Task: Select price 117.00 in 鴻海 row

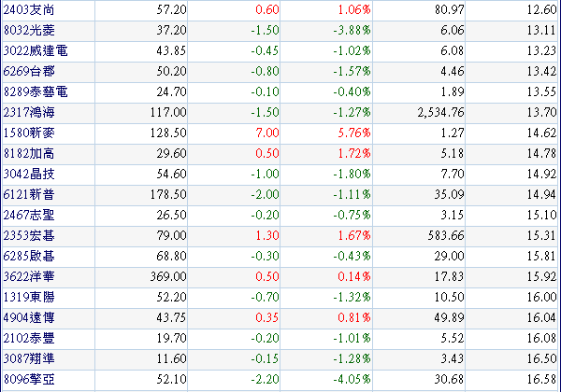Action: pos(168,112)
